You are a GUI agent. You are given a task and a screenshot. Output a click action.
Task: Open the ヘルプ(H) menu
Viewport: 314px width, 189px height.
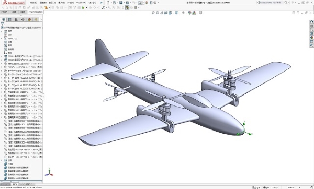[x=92, y=3]
